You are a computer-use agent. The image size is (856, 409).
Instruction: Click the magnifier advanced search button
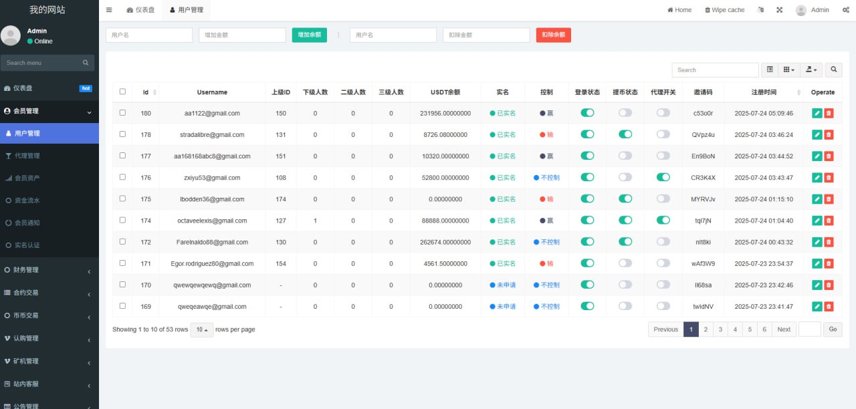pyautogui.click(x=833, y=70)
